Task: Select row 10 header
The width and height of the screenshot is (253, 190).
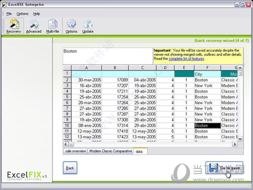Action: pyautogui.click(x=67, y=125)
